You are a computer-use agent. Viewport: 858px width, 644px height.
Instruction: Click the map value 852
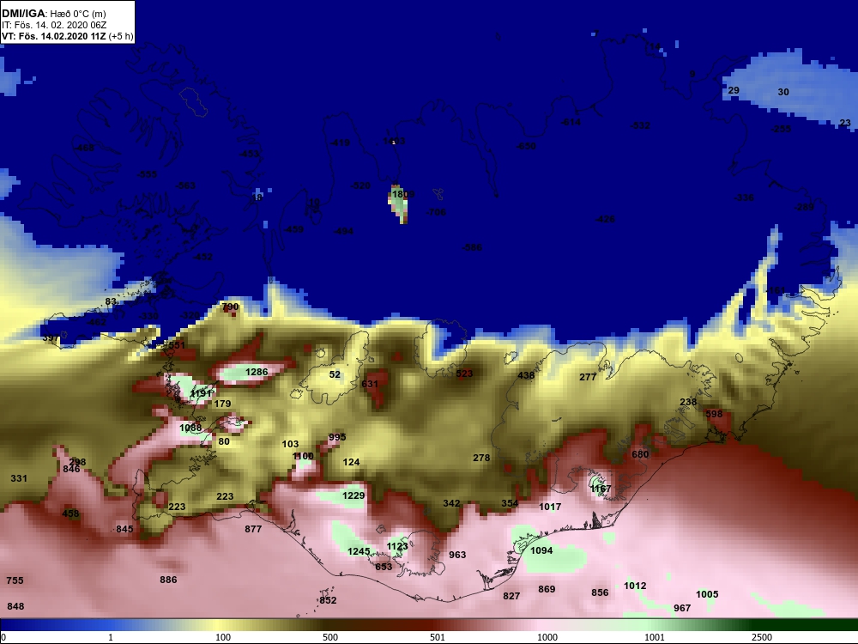tap(329, 600)
